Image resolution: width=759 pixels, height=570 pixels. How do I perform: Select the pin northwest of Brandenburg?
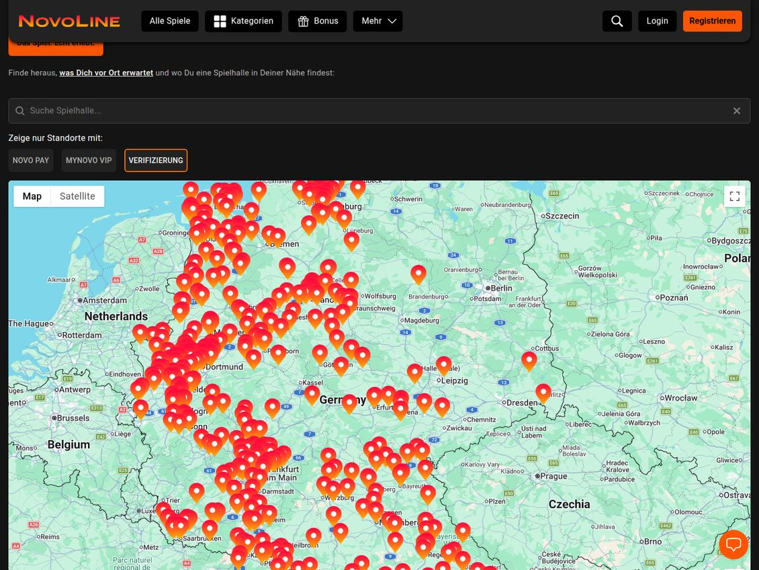coord(418,274)
